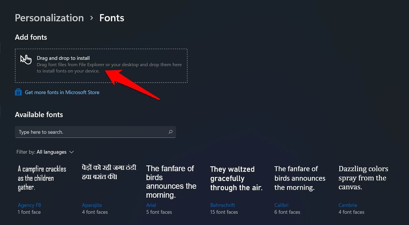Click the Filter by label

click(26, 152)
